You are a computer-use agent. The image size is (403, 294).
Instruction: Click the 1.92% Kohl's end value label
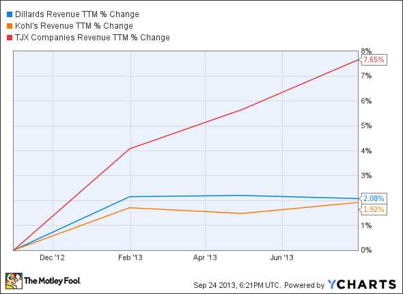374,209
